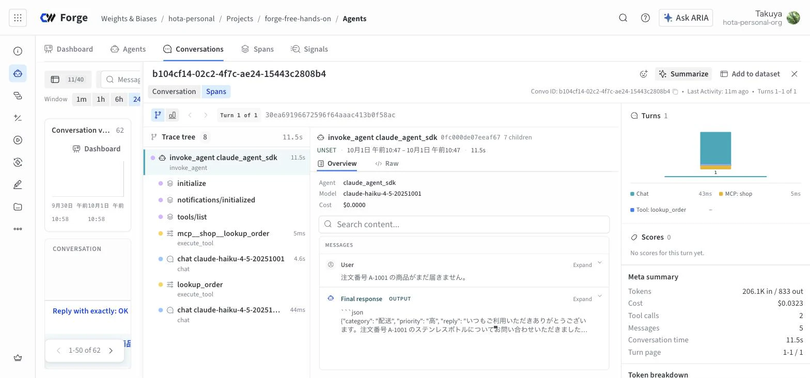Select the Agents robot icon in sidebar
Screen dimensions: 810x378
pos(18,73)
